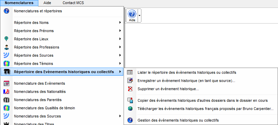Image resolution: width=278 pixels, height=125 pixels.
Task: Click the question-mark icon beside Nomenclatures et répertoires
Action: (x=7, y=11)
